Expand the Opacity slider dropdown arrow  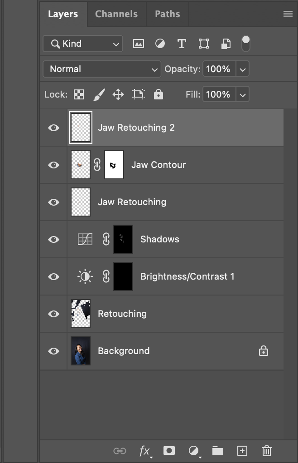(242, 69)
